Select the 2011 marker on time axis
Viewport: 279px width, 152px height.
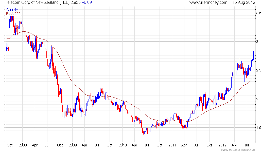tap(172, 145)
